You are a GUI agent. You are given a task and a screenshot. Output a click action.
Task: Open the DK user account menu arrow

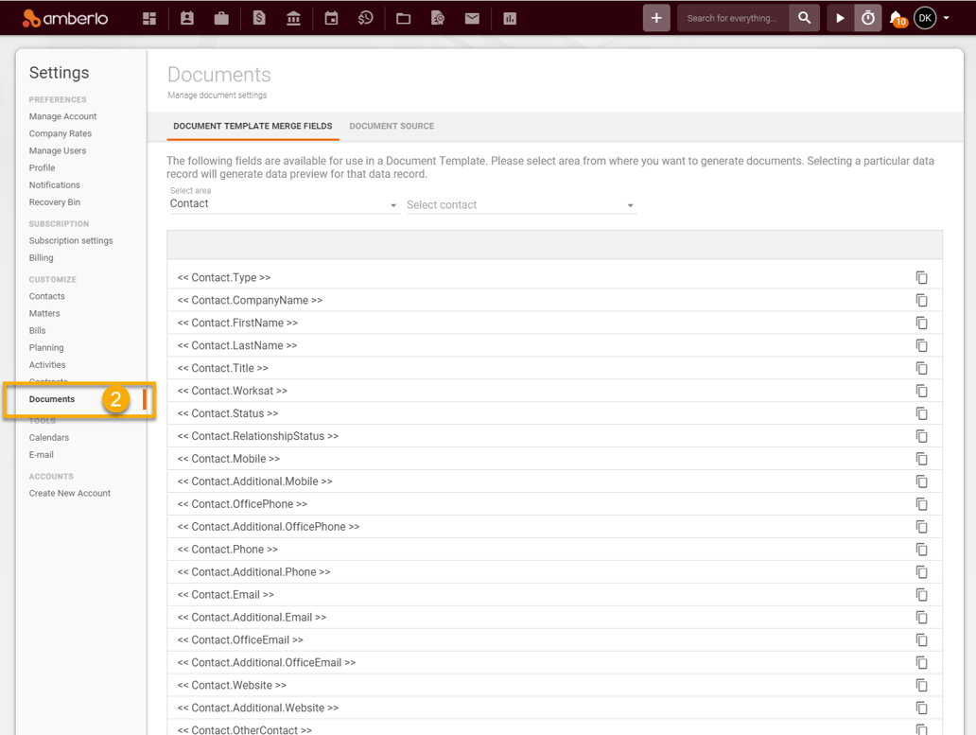coord(946,18)
